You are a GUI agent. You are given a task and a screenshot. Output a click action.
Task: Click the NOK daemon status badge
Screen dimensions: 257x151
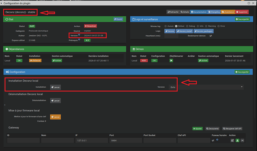144,61
